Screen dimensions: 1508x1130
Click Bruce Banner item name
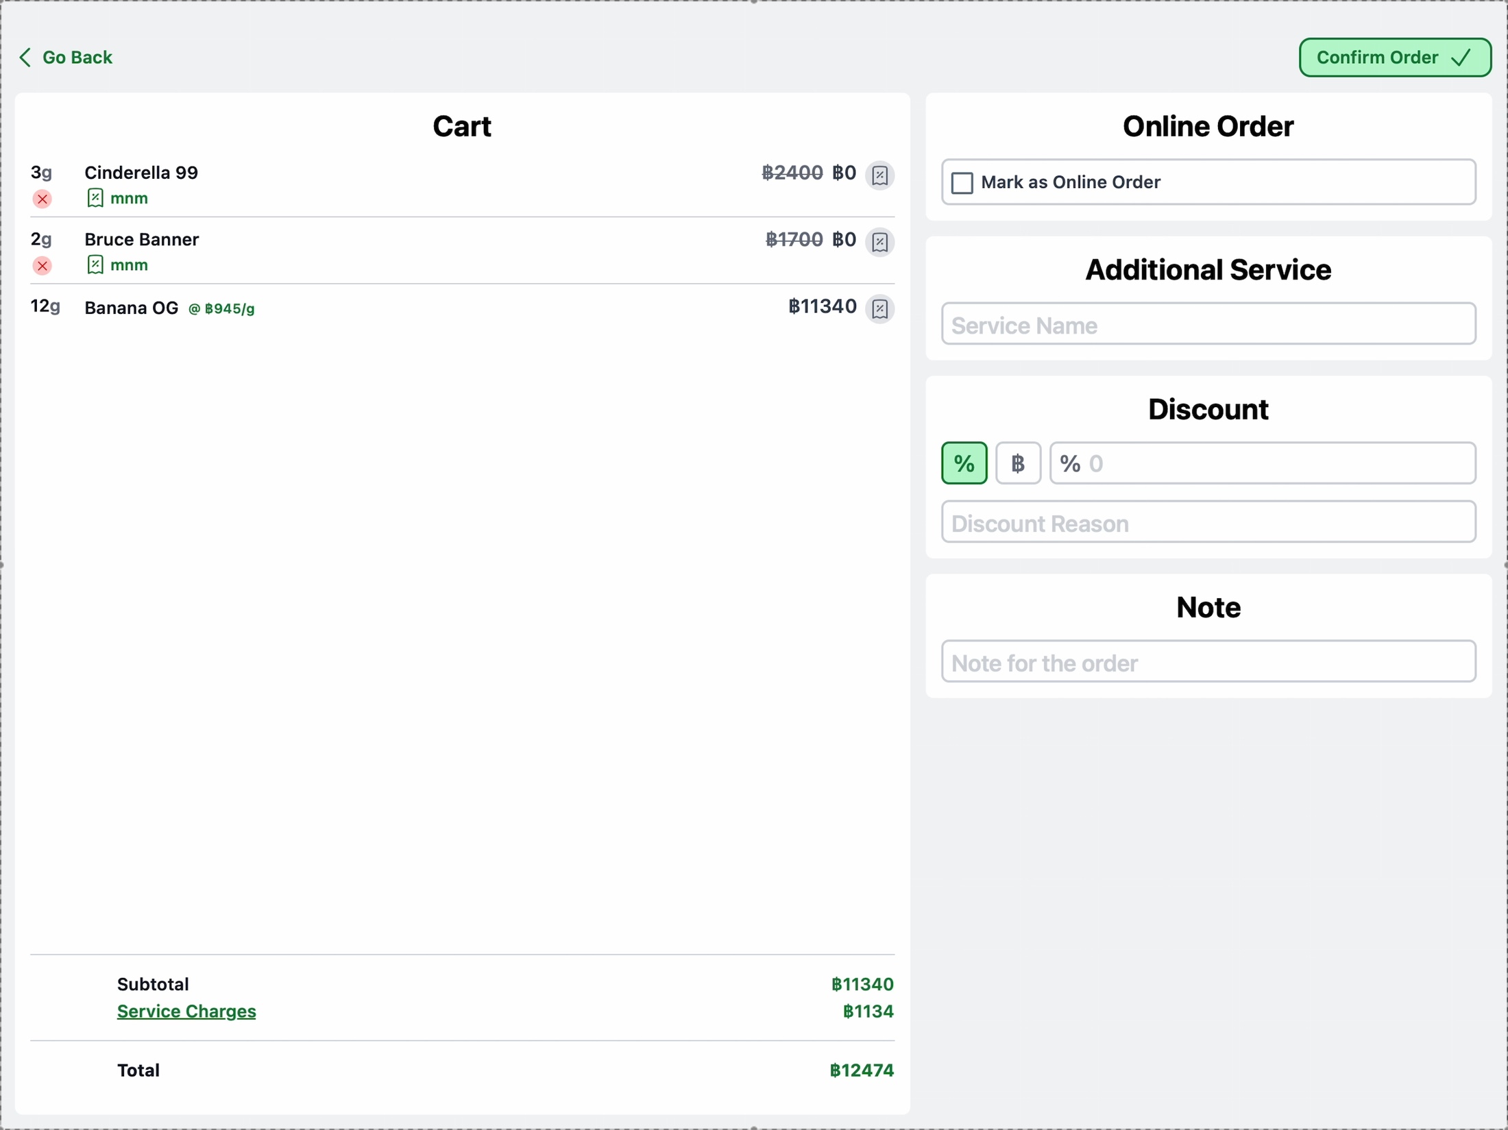141,239
